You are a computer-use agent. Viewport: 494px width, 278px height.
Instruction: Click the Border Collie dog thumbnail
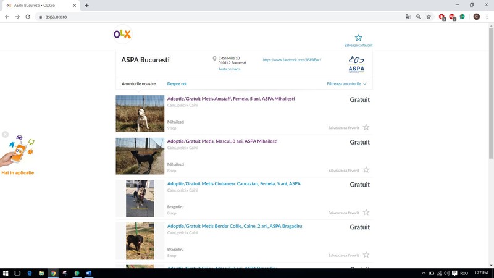[140, 241]
